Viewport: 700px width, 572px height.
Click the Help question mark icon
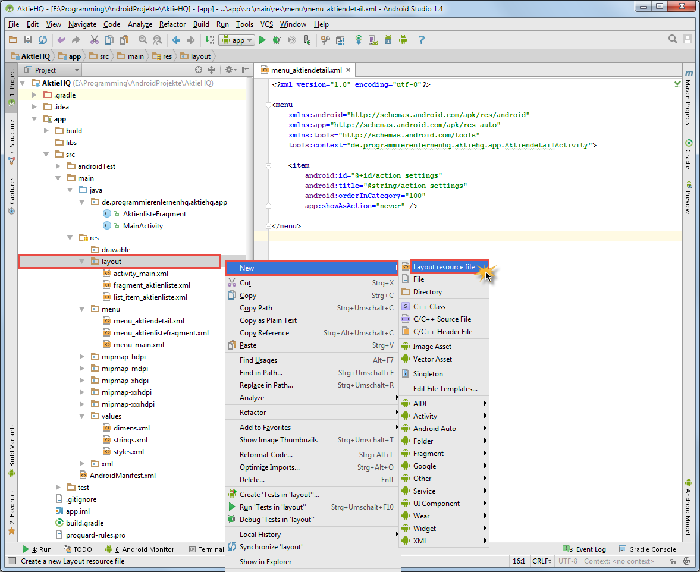coord(422,40)
